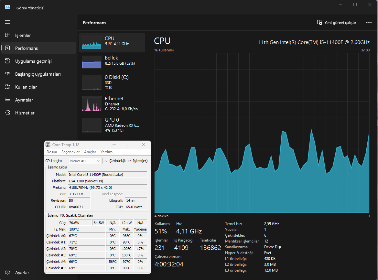
Task: Select the Ethernet performance item
Action: click(112, 103)
